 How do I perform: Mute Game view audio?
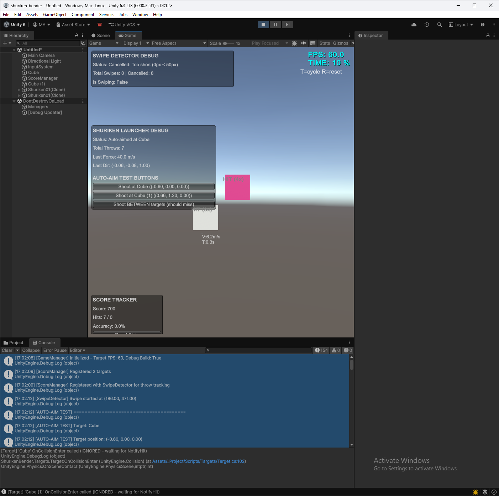click(x=303, y=43)
